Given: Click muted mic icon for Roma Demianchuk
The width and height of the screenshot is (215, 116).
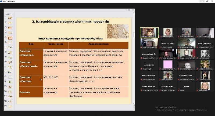Looking at the screenshot, I should [x=141, y=79].
